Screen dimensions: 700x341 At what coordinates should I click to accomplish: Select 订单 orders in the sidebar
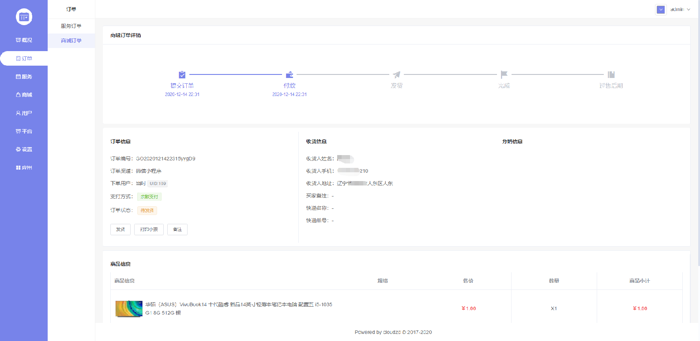24,59
